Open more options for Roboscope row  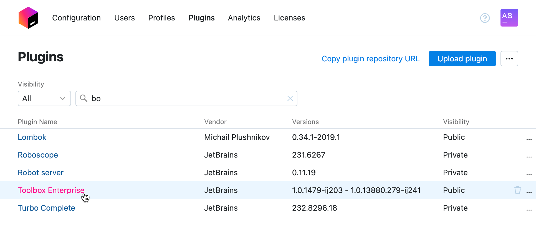pyautogui.click(x=529, y=157)
